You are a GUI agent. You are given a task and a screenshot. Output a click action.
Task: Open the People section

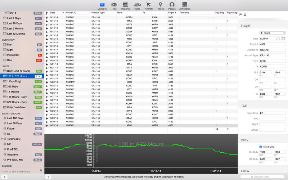(x=172, y=5)
